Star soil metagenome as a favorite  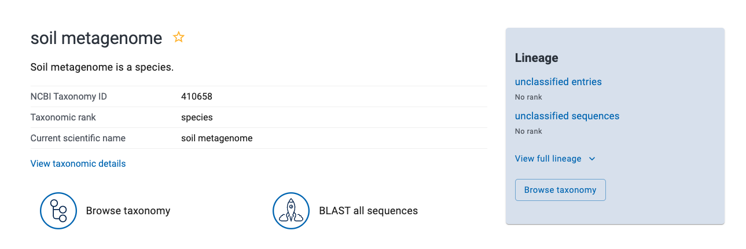pos(179,38)
